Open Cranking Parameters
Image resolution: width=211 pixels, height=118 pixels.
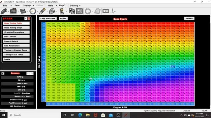[x=16, y=32]
